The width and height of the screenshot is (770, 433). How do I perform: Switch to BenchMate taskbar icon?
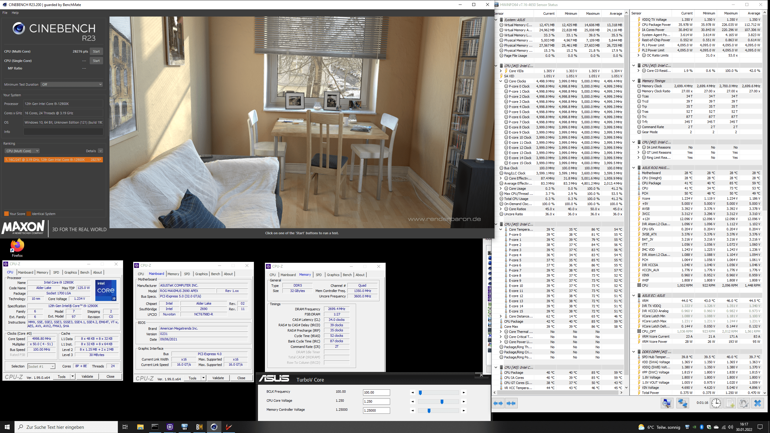click(x=199, y=427)
